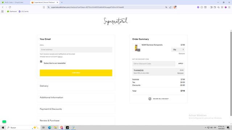Open the Brave Shields lion icon
This screenshot has width=232, height=130.
pyautogui.click(x=175, y=7)
